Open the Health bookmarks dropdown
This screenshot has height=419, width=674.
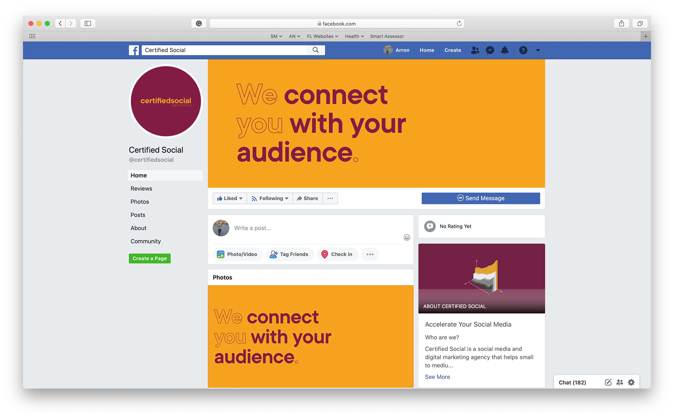coord(354,36)
